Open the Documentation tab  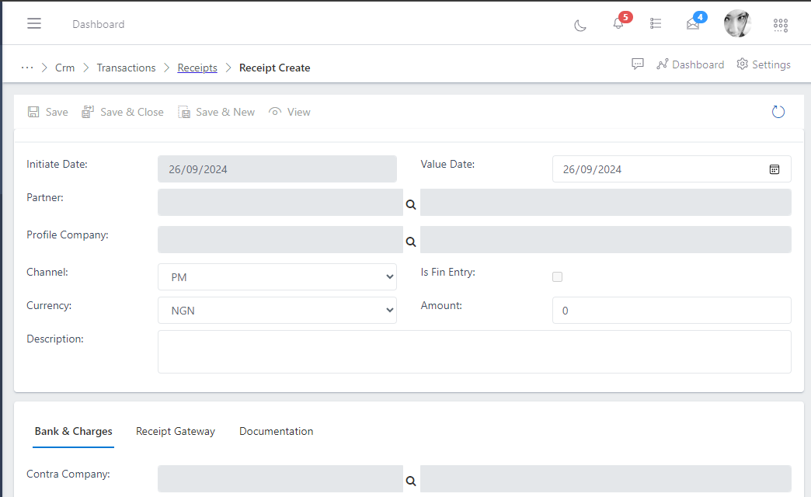click(x=276, y=431)
